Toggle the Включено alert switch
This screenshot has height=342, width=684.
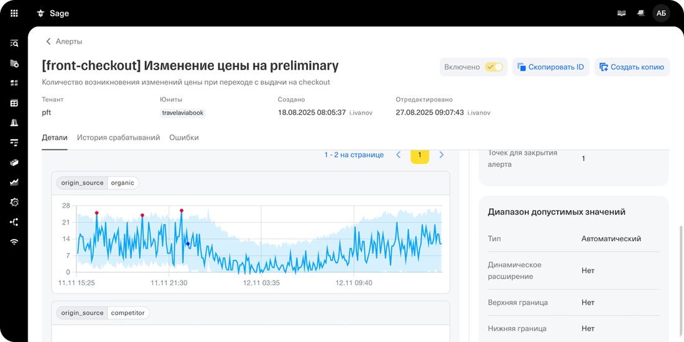494,67
